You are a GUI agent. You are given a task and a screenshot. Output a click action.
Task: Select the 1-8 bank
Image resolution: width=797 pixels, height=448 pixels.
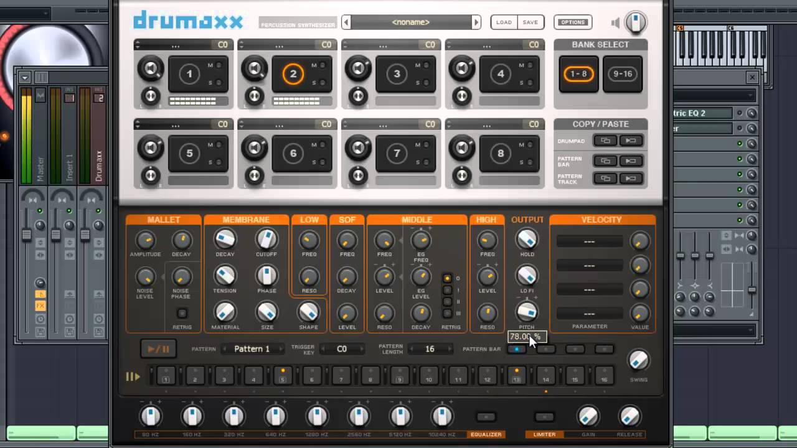pos(578,74)
